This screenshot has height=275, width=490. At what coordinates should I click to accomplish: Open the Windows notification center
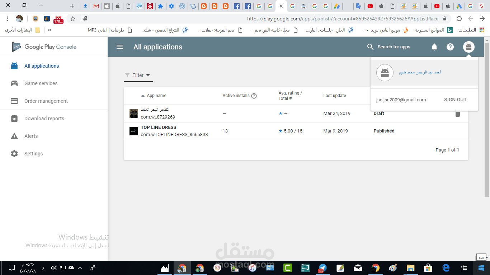coord(11,268)
